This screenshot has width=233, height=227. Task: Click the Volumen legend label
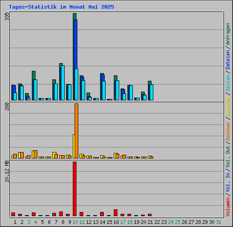pyautogui.click(x=228, y=207)
